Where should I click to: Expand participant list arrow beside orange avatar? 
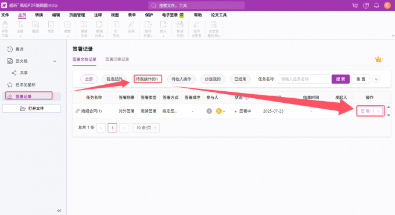click(x=224, y=111)
